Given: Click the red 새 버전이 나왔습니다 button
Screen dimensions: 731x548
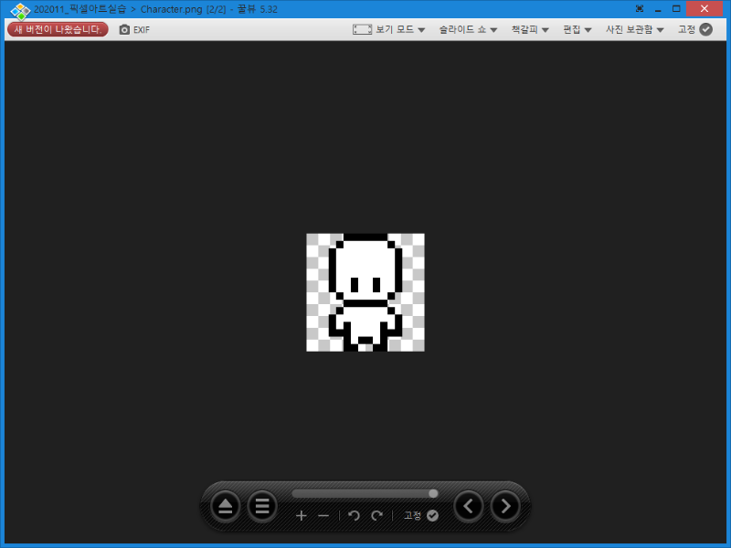Looking at the screenshot, I should coord(58,29).
